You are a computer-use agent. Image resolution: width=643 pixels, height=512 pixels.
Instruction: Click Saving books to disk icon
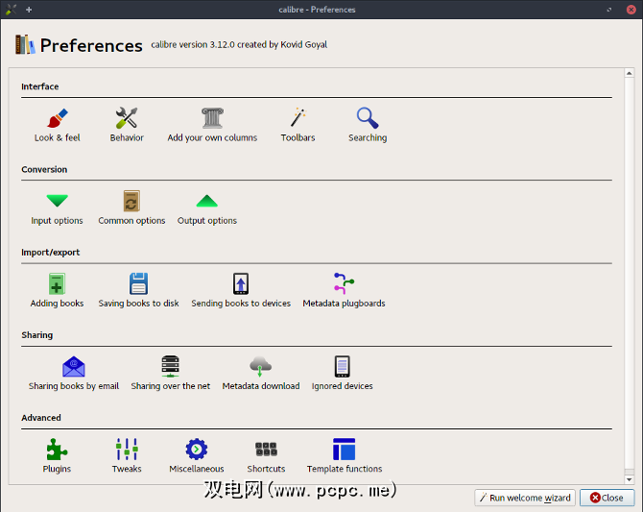pos(138,284)
